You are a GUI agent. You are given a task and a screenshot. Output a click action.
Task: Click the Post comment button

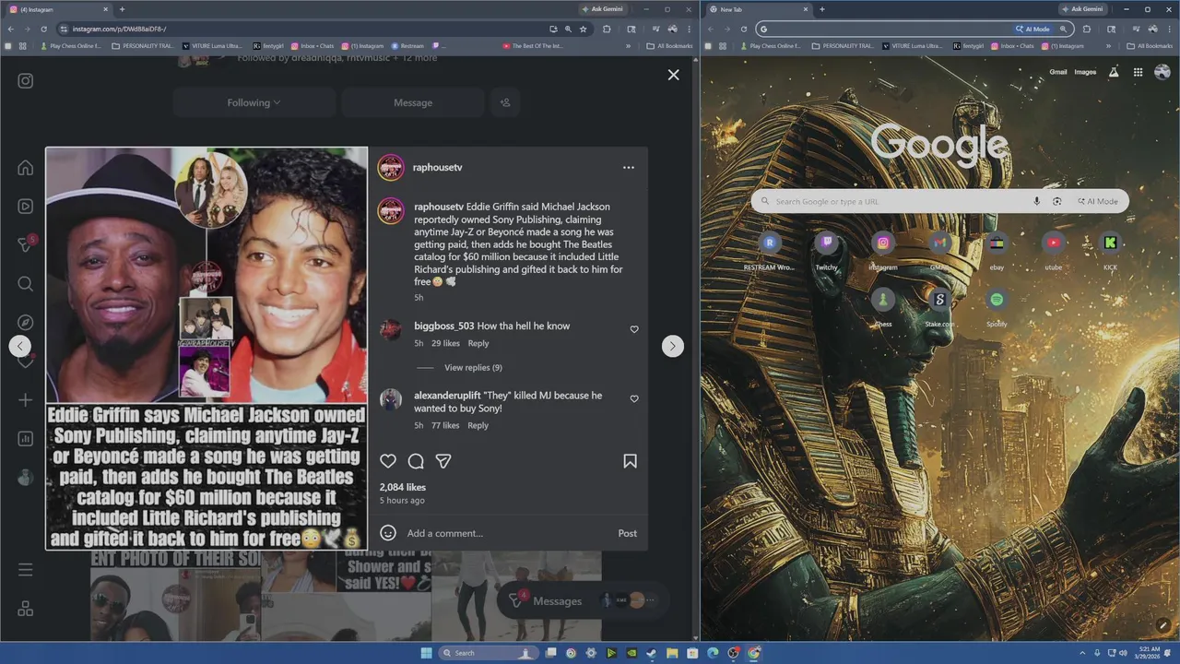[628, 533]
